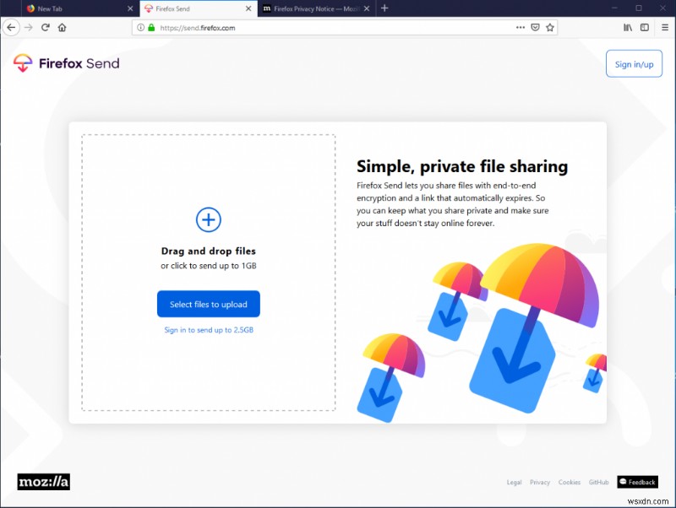Click the Home button icon

coord(62,27)
